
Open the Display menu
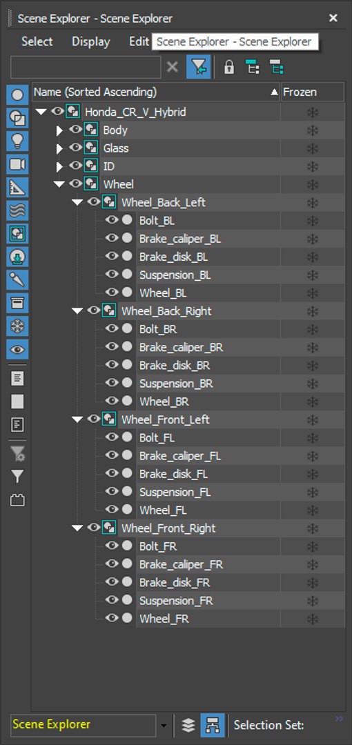91,42
